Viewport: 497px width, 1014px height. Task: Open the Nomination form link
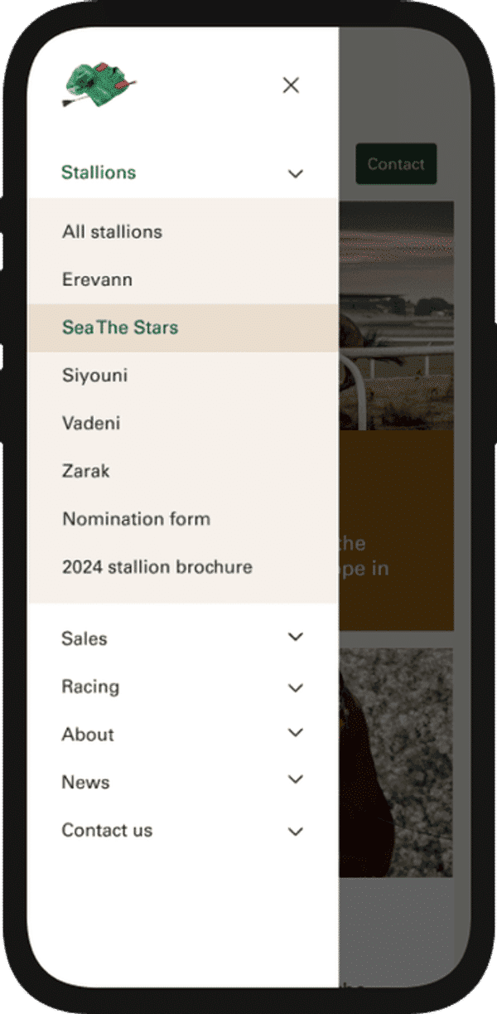(136, 519)
